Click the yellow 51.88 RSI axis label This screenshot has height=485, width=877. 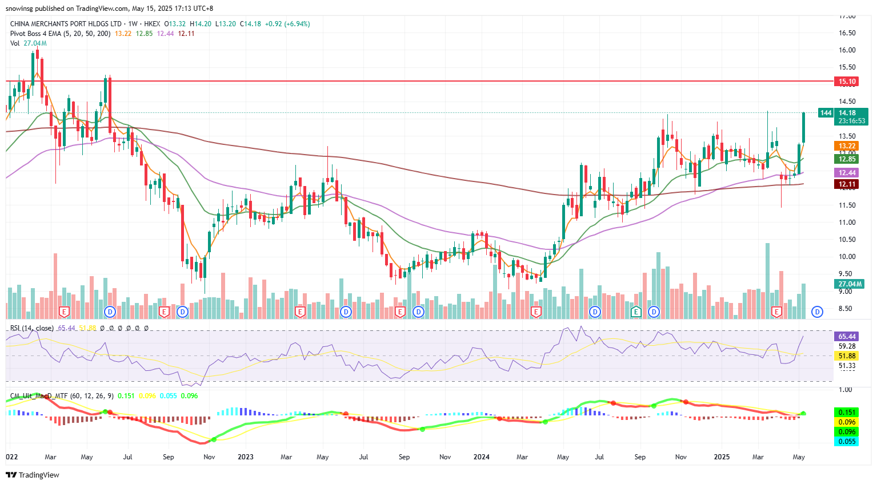pyautogui.click(x=847, y=356)
